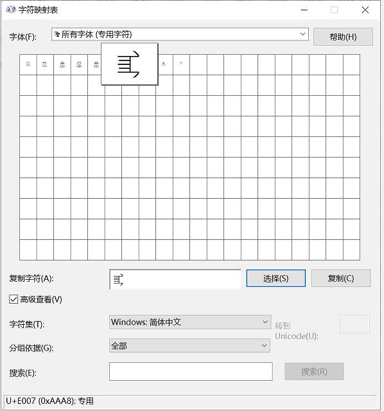Select the fourth character cell in the top row
This screenshot has width=384, height=411.
(80, 64)
